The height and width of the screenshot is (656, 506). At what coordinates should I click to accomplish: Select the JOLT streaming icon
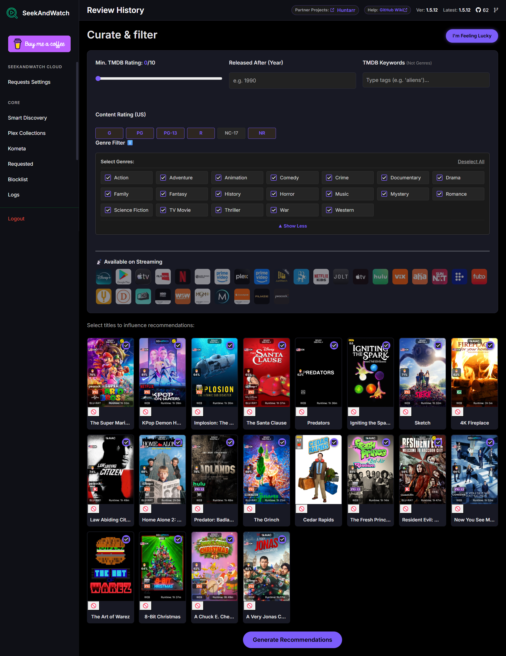[341, 277]
